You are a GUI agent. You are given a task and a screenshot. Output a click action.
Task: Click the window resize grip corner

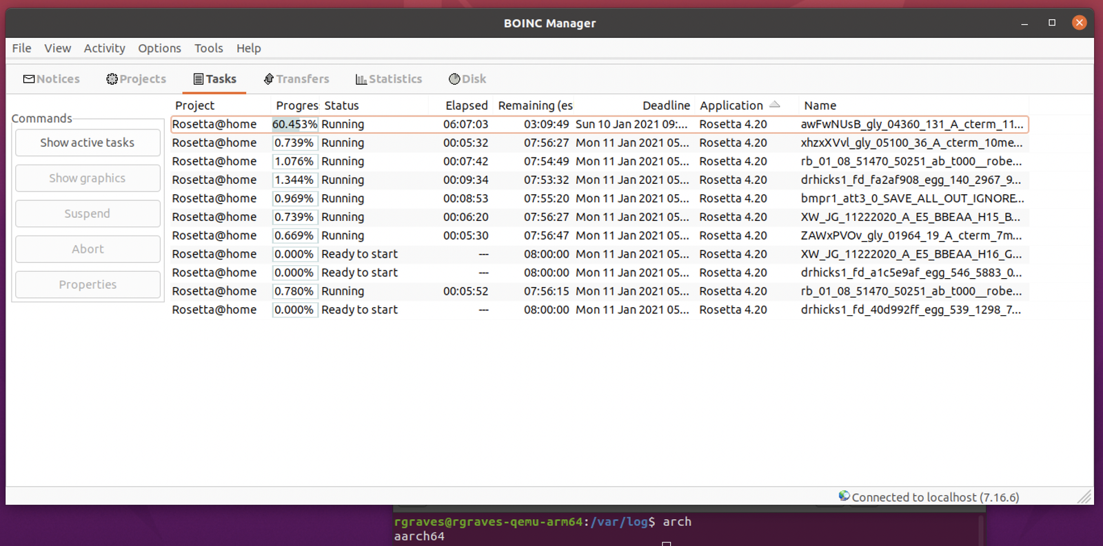click(x=1085, y=496)
